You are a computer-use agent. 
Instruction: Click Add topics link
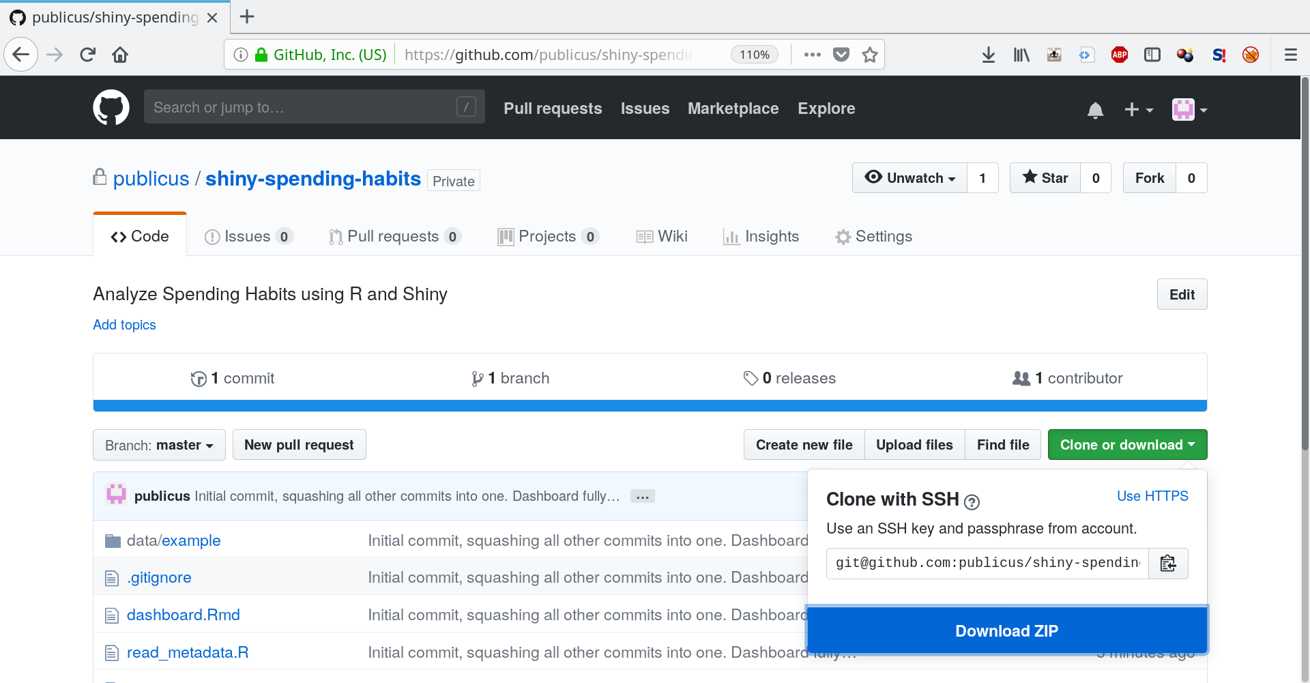point(124,325)
